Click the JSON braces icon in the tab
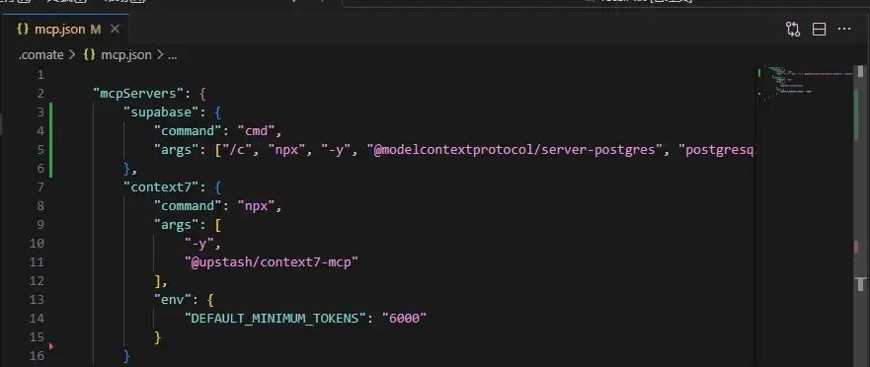 pos(22,30)
